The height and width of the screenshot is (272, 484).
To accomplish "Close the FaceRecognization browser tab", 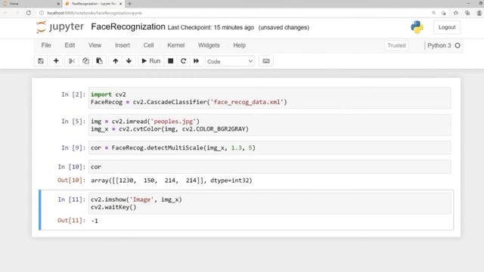I will 120,4.
